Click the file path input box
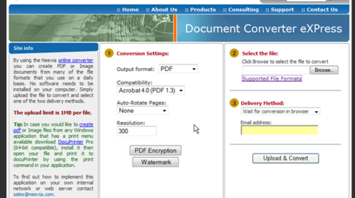This screenshot has width=355, height=198. pyautogui.click(x=276, y=70)
